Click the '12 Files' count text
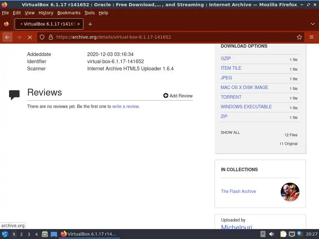 [291, 135]
